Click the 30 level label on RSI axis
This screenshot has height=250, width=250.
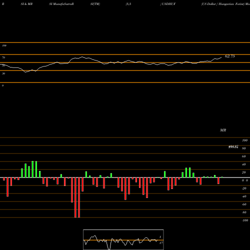3,73
